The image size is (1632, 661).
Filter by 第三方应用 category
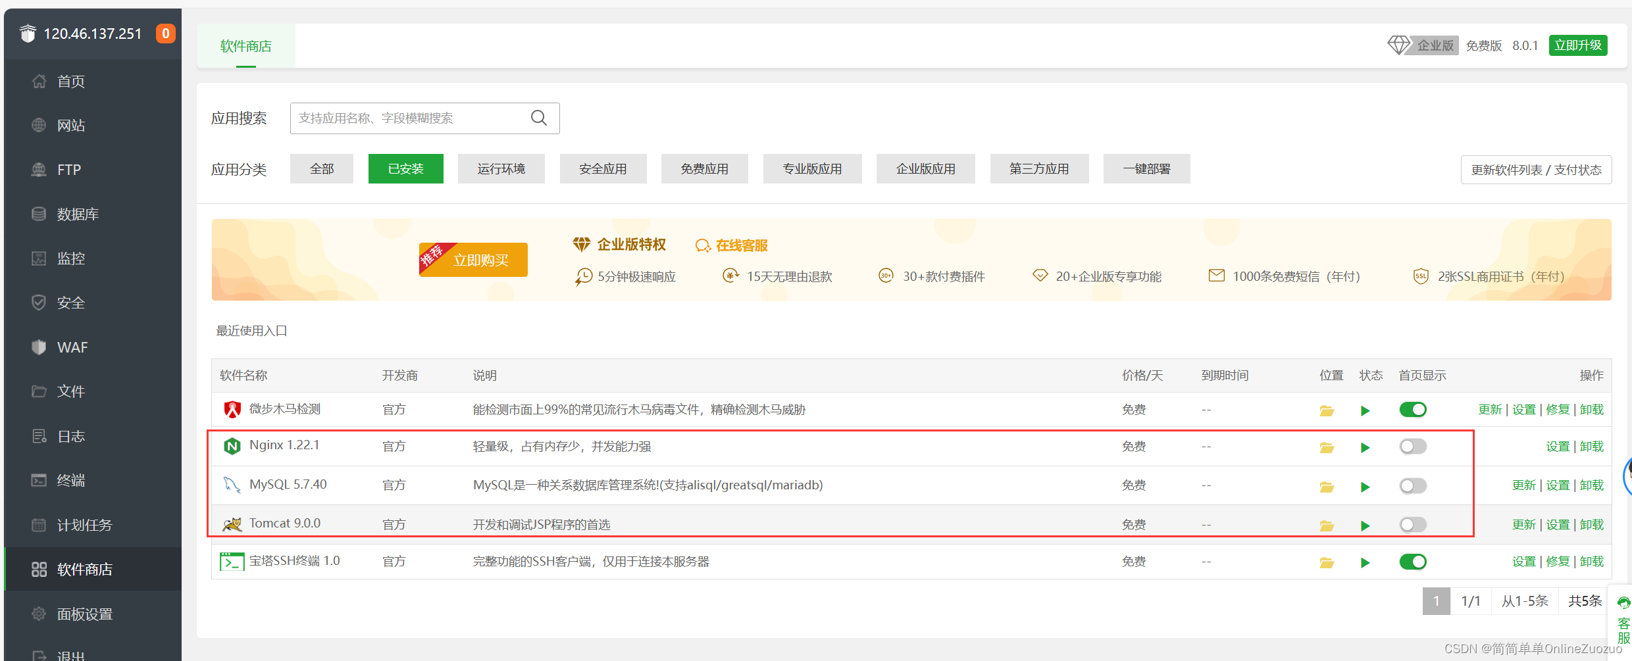click(1040, 169)
